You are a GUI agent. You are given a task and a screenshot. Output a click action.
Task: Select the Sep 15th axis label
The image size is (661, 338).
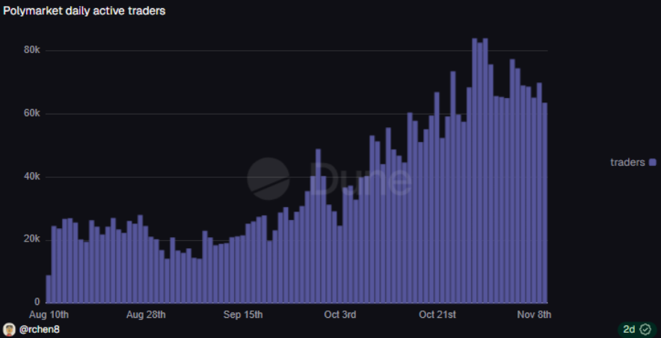pos(243,315)
